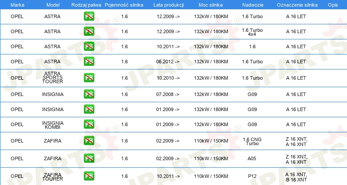The height and width of the screenshot is (185, 347).
Task: Click '02.2009 ->' in the ZAFIRA A05 row
Action: point(168,158)
